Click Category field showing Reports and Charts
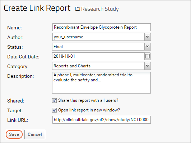Image resolution: width=191 pixels, height=143 pixels. [98, 66]
